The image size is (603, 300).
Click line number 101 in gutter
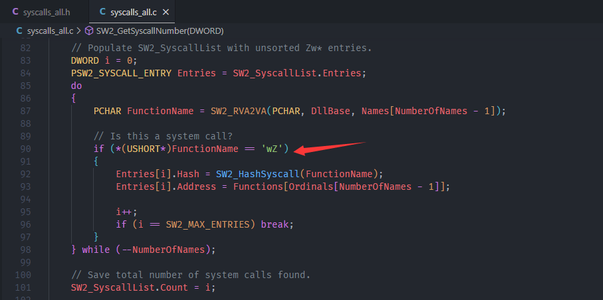tap(23, 287)
